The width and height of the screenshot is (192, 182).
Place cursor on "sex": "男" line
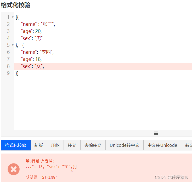32,38
